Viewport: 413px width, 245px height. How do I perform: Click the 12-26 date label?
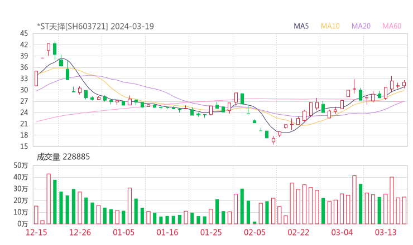pos(80,232)
